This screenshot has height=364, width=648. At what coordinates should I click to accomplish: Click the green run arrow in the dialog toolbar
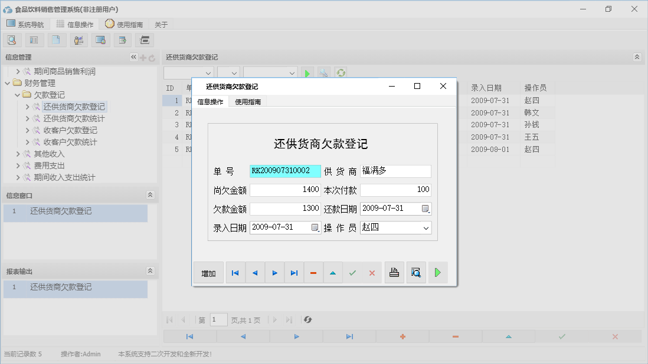click(x=438, y=272)
